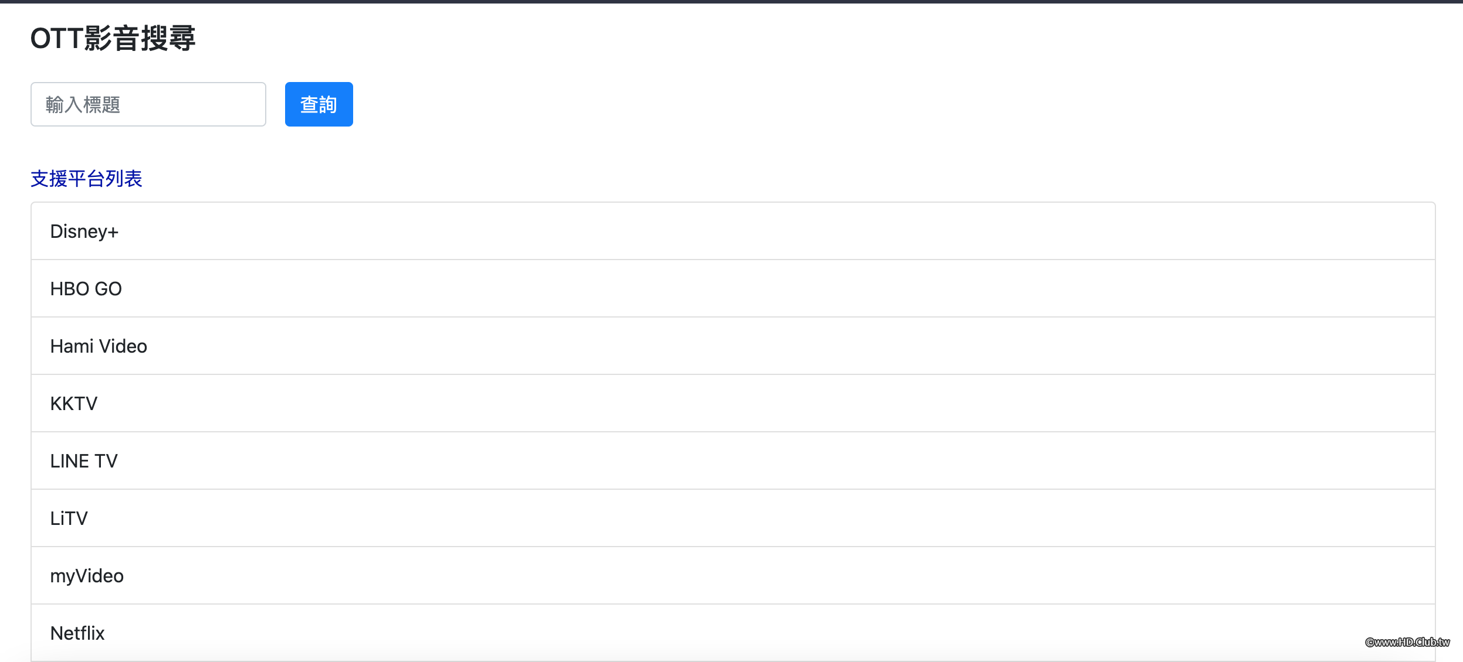Click the LINE TV list item
1463x662 pixels.
(x=733, y=461)
